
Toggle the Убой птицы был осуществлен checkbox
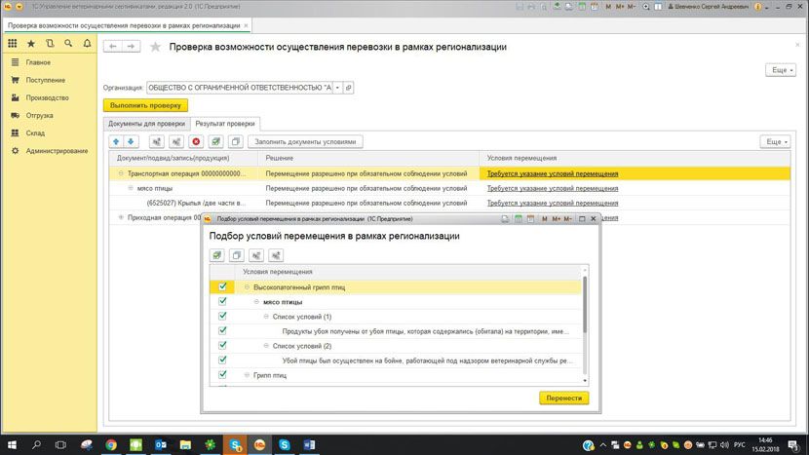point(222,360)
